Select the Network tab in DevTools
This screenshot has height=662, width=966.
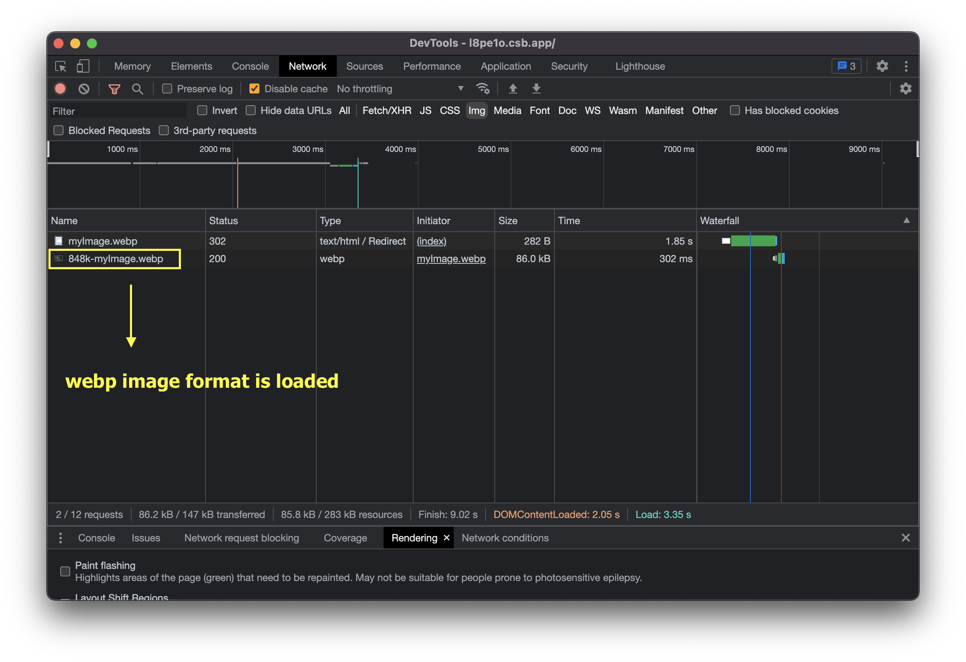pos(306,65)
